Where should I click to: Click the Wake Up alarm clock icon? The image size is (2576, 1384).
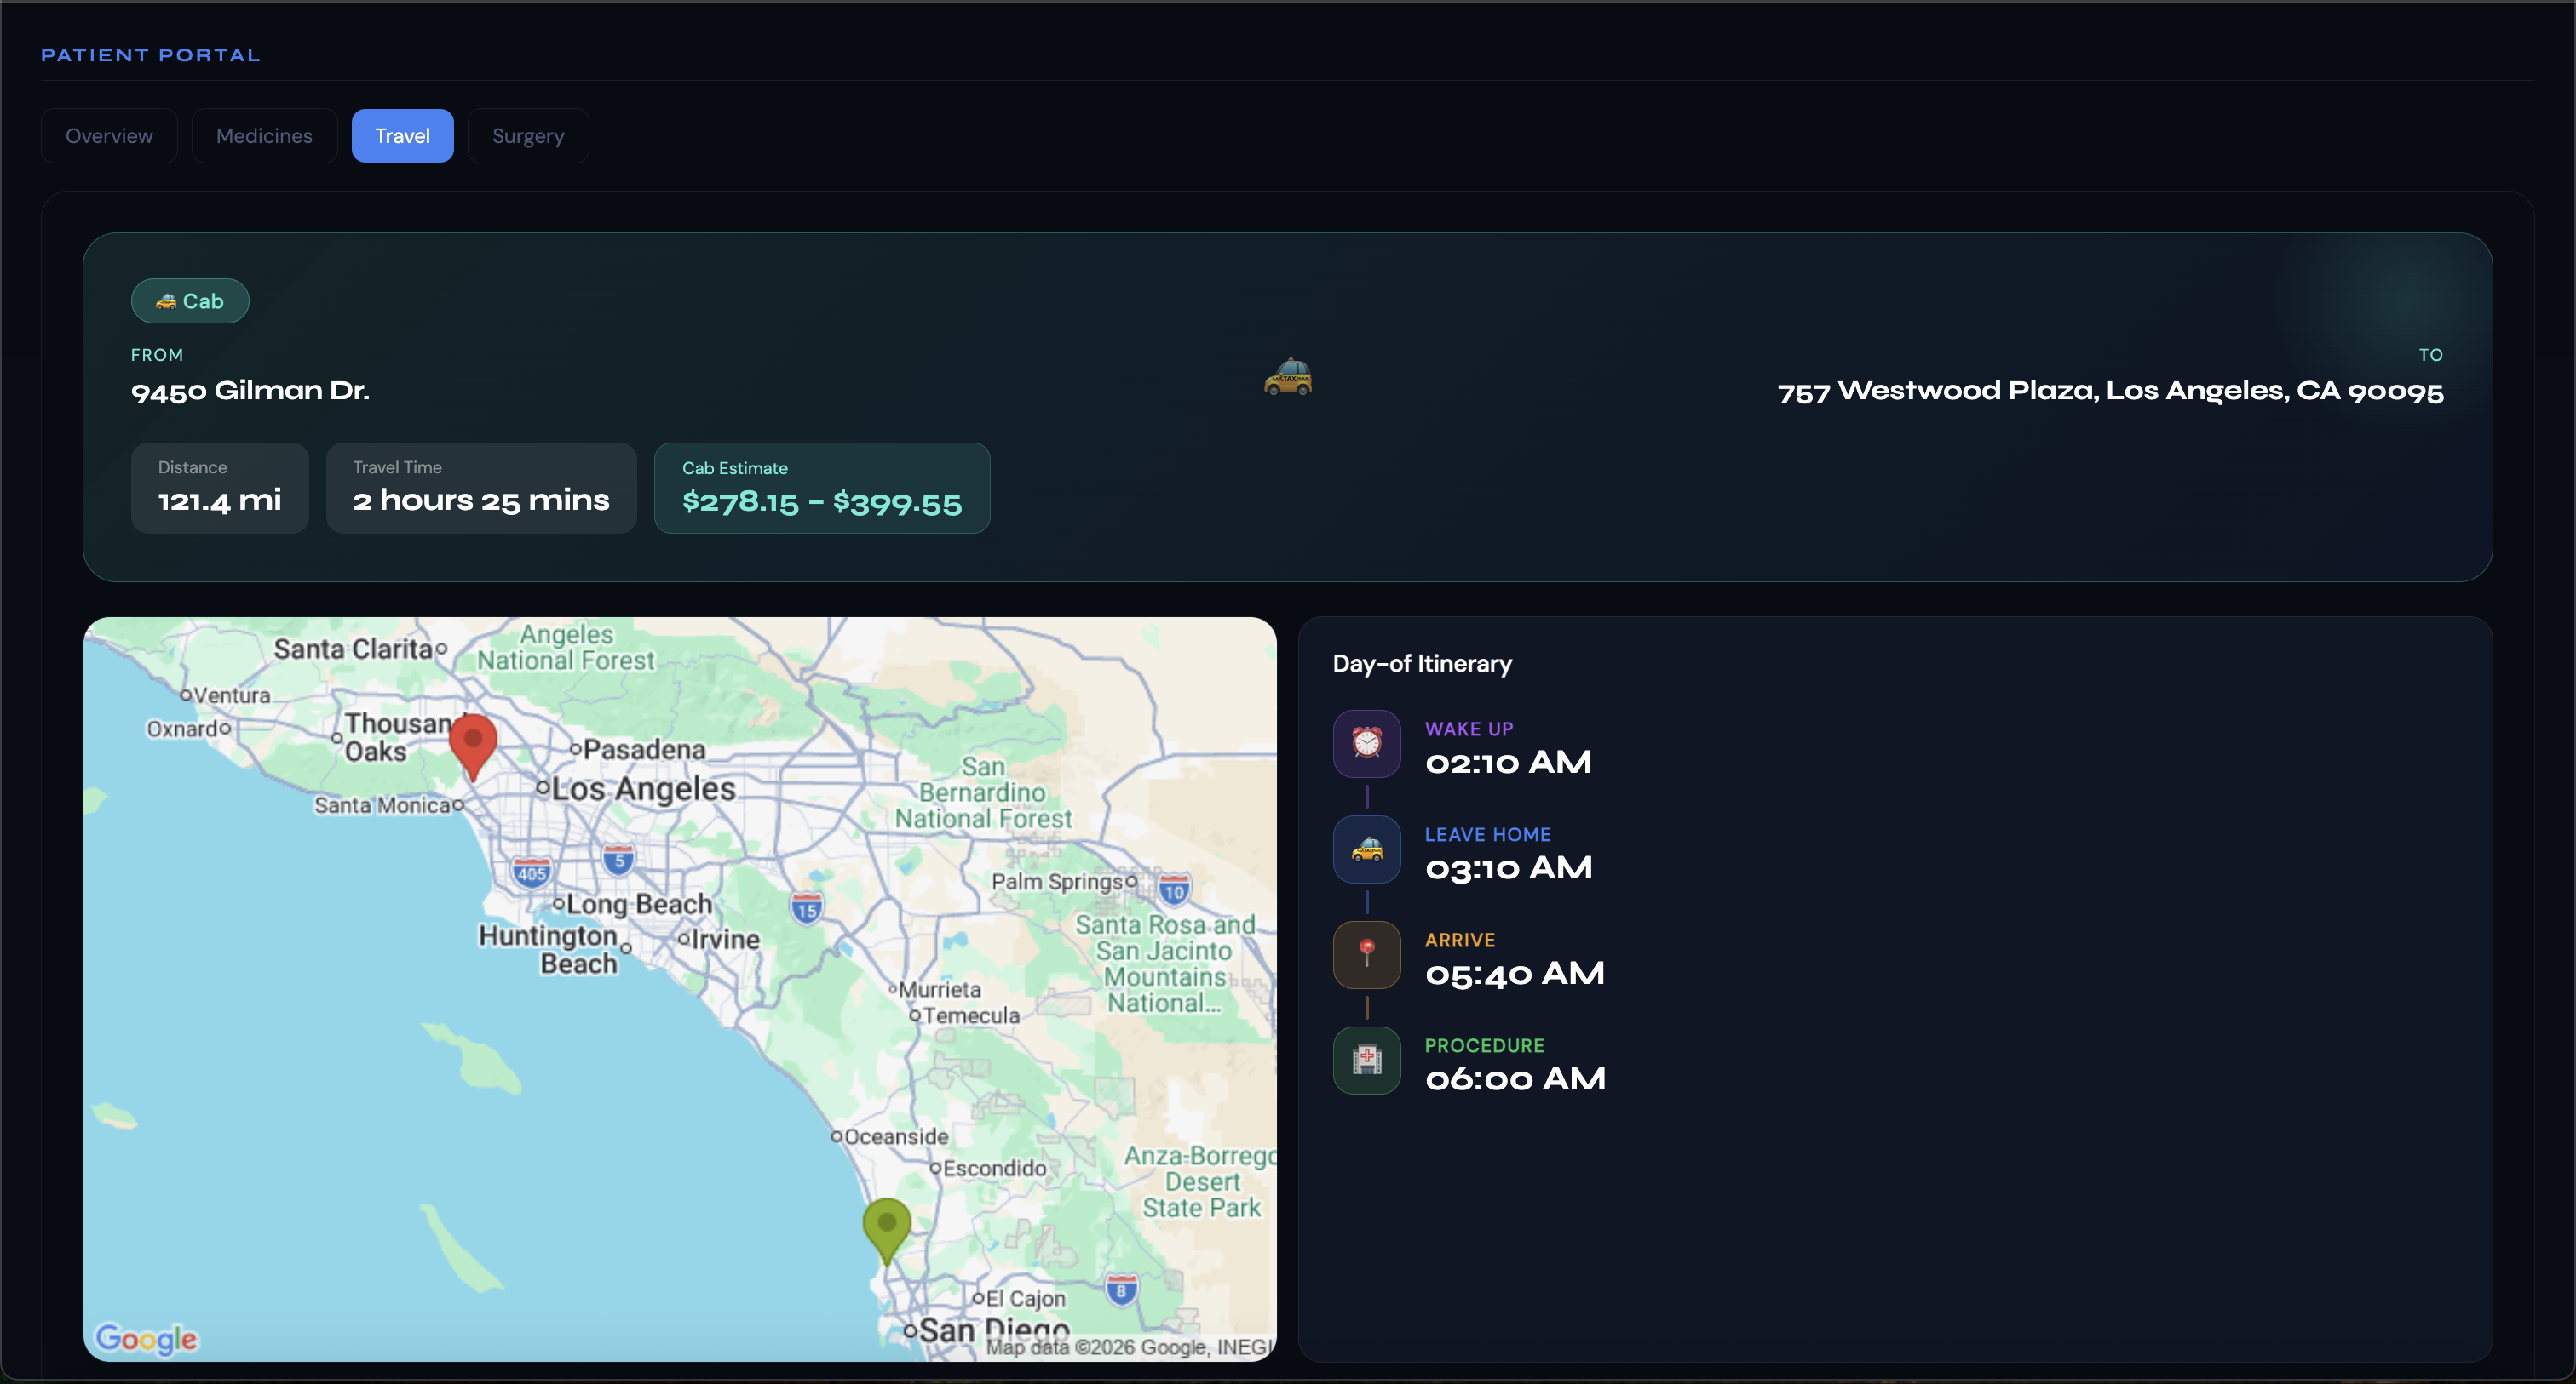[1367, 743]
